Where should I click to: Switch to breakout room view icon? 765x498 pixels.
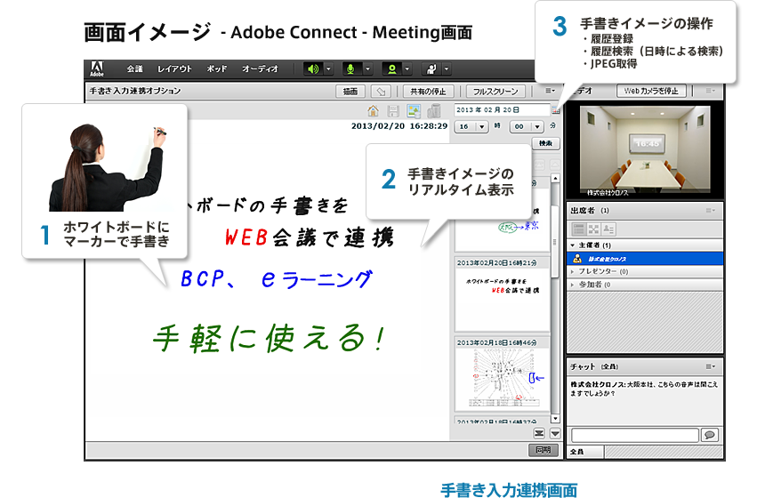coord(593,229)
